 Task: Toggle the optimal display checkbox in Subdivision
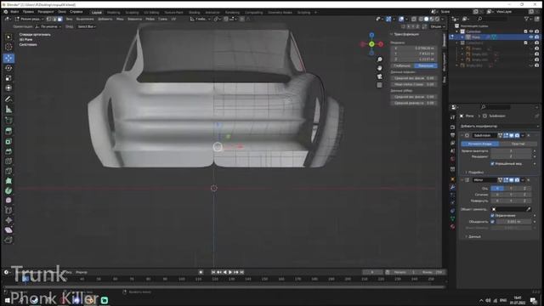492,163
